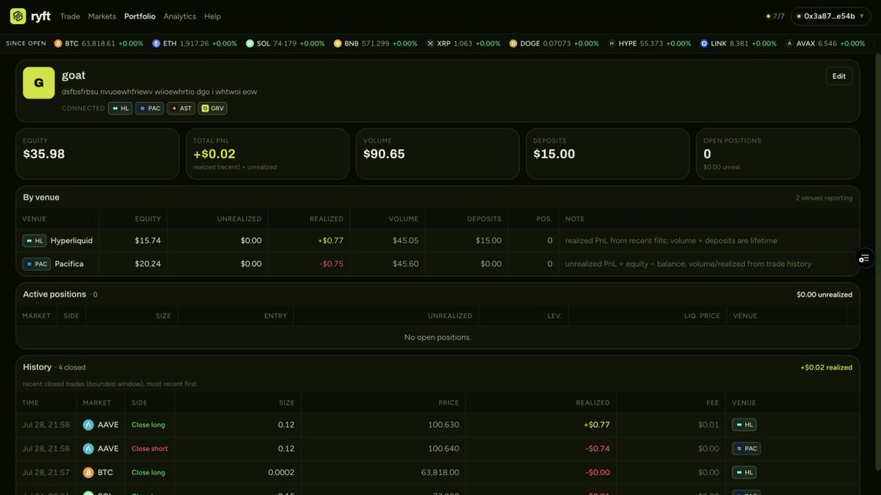Click the 'No open positions.' message
881x495 pixels.
click(x=438, y=337)
